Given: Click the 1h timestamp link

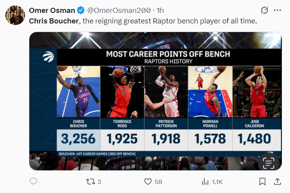Looking at the screenshot, I should [160, 10].
